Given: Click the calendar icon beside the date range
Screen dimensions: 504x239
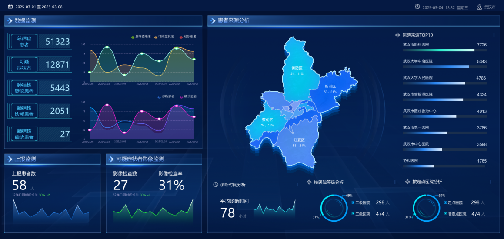Looking at the screenshot, I should (x=10, y=7).
